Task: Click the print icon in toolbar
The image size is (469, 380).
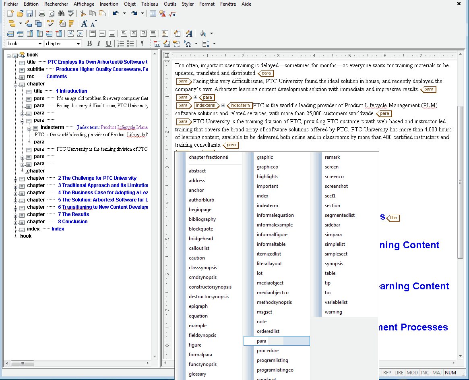Action: (x=42, y=13)
